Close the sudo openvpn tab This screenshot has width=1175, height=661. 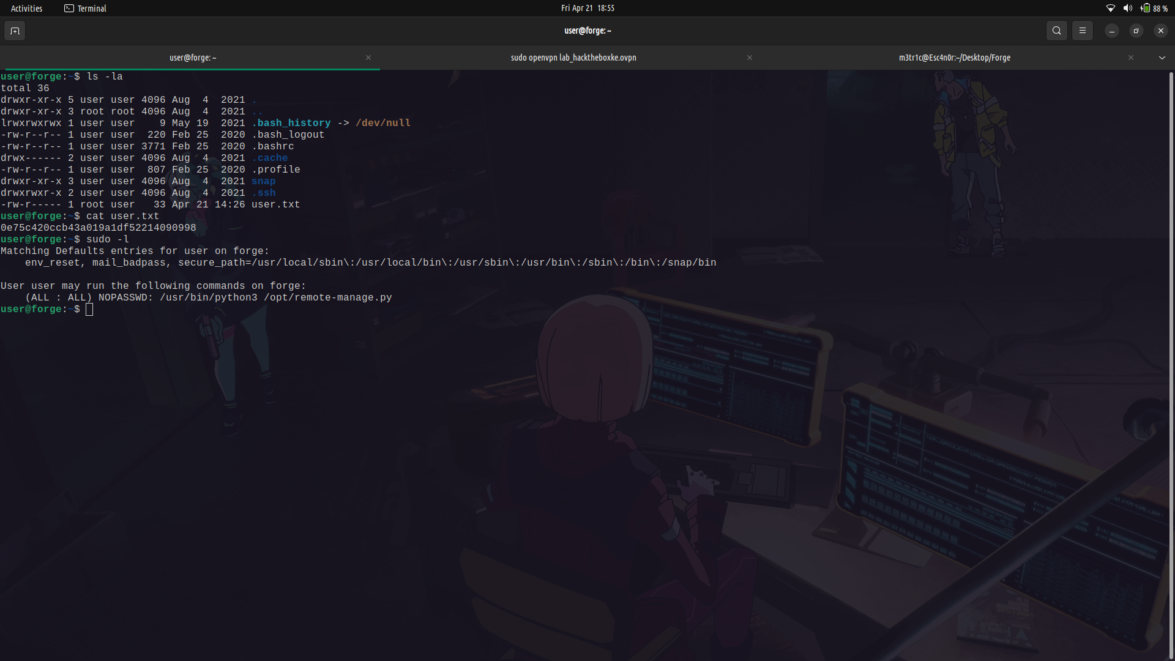(749, 57)
